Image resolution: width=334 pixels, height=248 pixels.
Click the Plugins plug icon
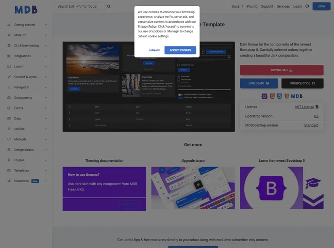coord(9,160)
